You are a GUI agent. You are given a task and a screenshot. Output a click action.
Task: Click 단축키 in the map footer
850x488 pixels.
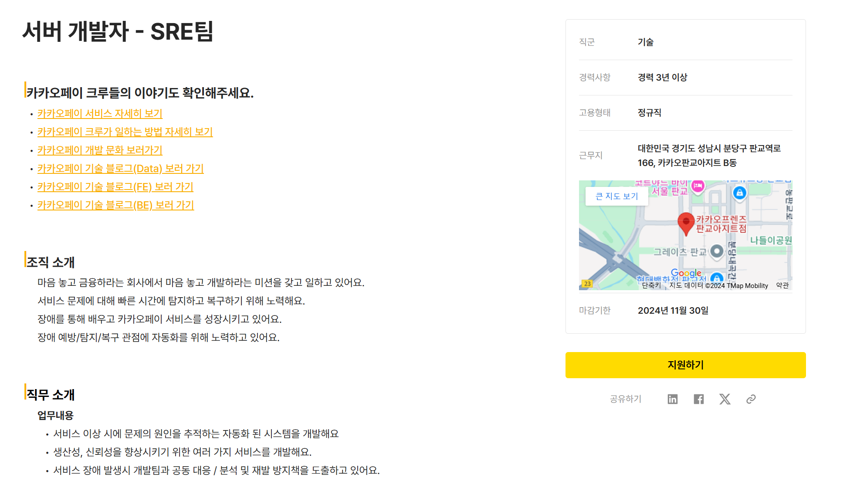tap(651, 285)
